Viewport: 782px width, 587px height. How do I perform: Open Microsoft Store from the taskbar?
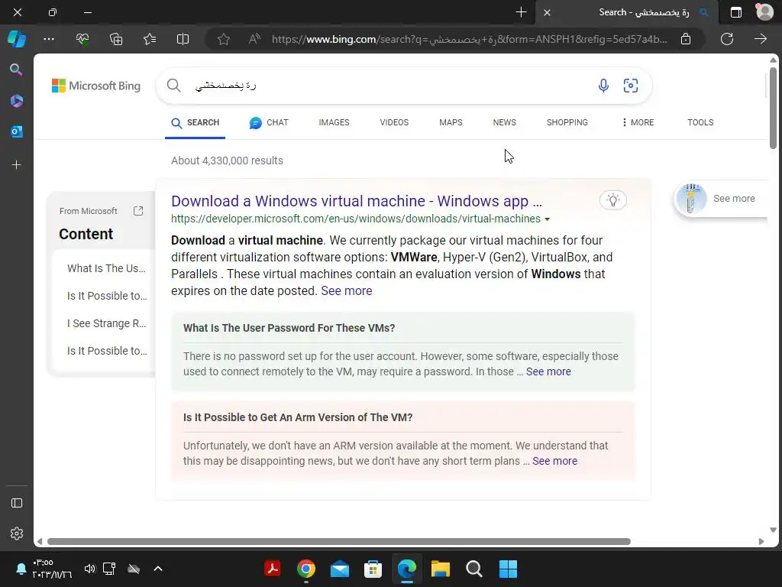click(373, 569)
